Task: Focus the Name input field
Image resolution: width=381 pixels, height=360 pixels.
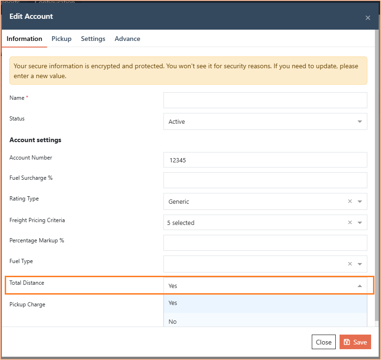Action: tap(265, 100)
